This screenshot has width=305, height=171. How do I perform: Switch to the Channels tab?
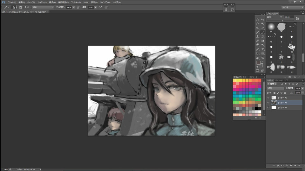click(279, 80)
